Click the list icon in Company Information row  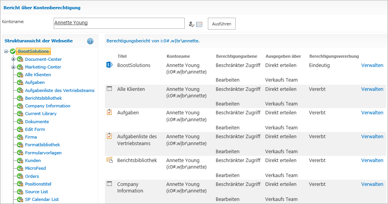pyautogui.click(x=110, y=184)
